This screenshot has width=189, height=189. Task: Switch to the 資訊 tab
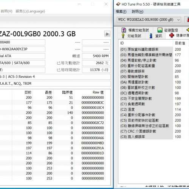(x=156, y=36)
